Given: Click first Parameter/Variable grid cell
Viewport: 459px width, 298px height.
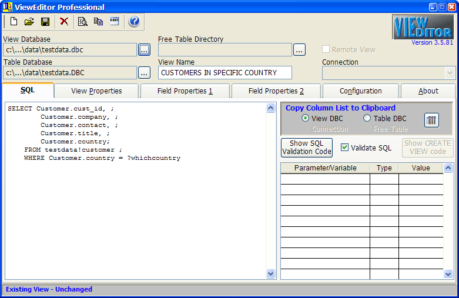Looking at the screenshot, I should pos(325,179).
